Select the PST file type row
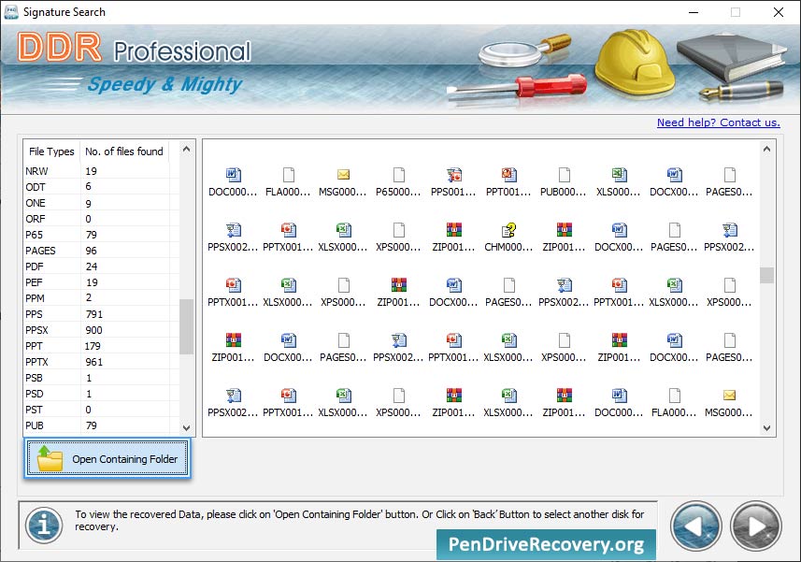The image size is (801, 562). pos(97,410)
